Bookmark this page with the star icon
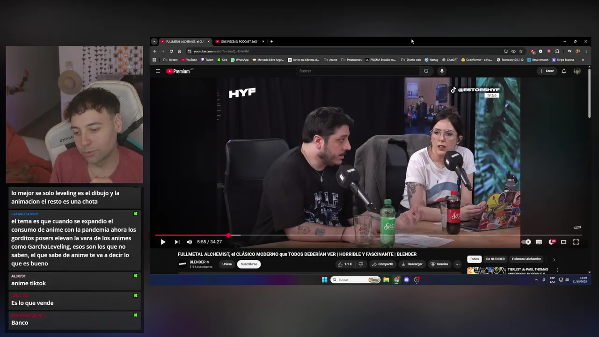This screenshot has height=337, width=599. [x=521, y=51]
